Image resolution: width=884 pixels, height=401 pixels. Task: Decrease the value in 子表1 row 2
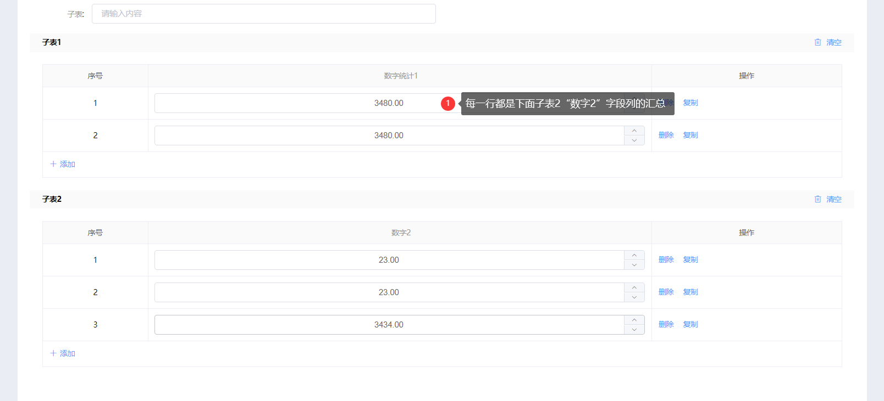coord(634,140)
